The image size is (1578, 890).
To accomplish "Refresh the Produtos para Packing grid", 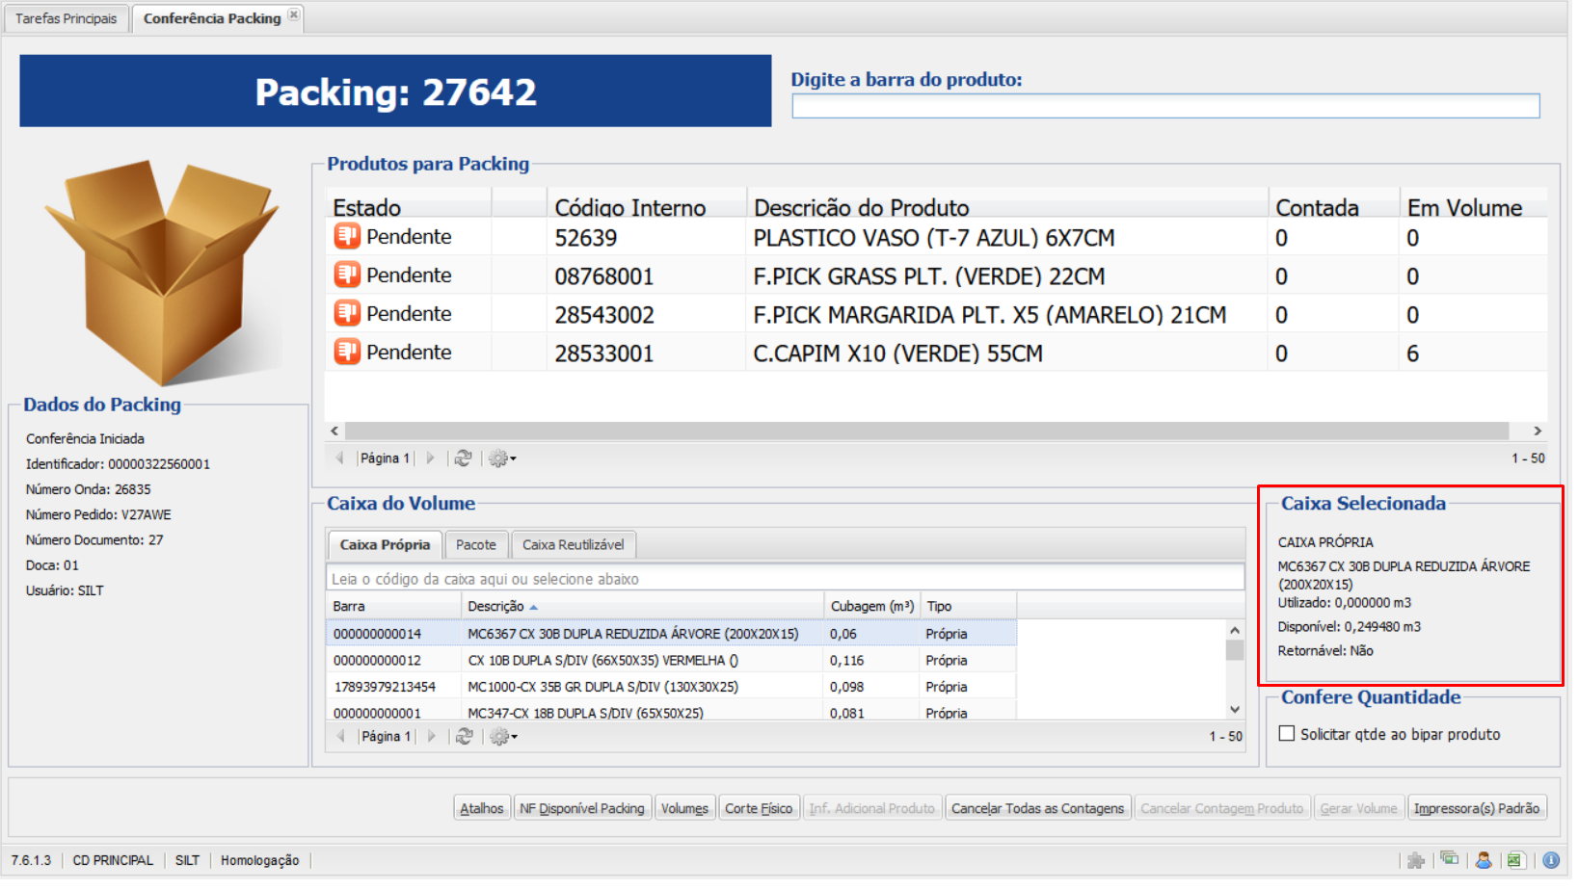I will click(464, 458).
